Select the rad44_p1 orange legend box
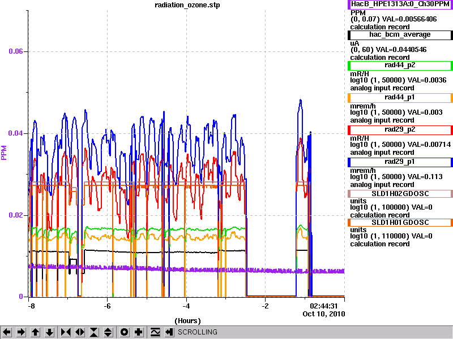The image size is (453, 339). point(400,98)
